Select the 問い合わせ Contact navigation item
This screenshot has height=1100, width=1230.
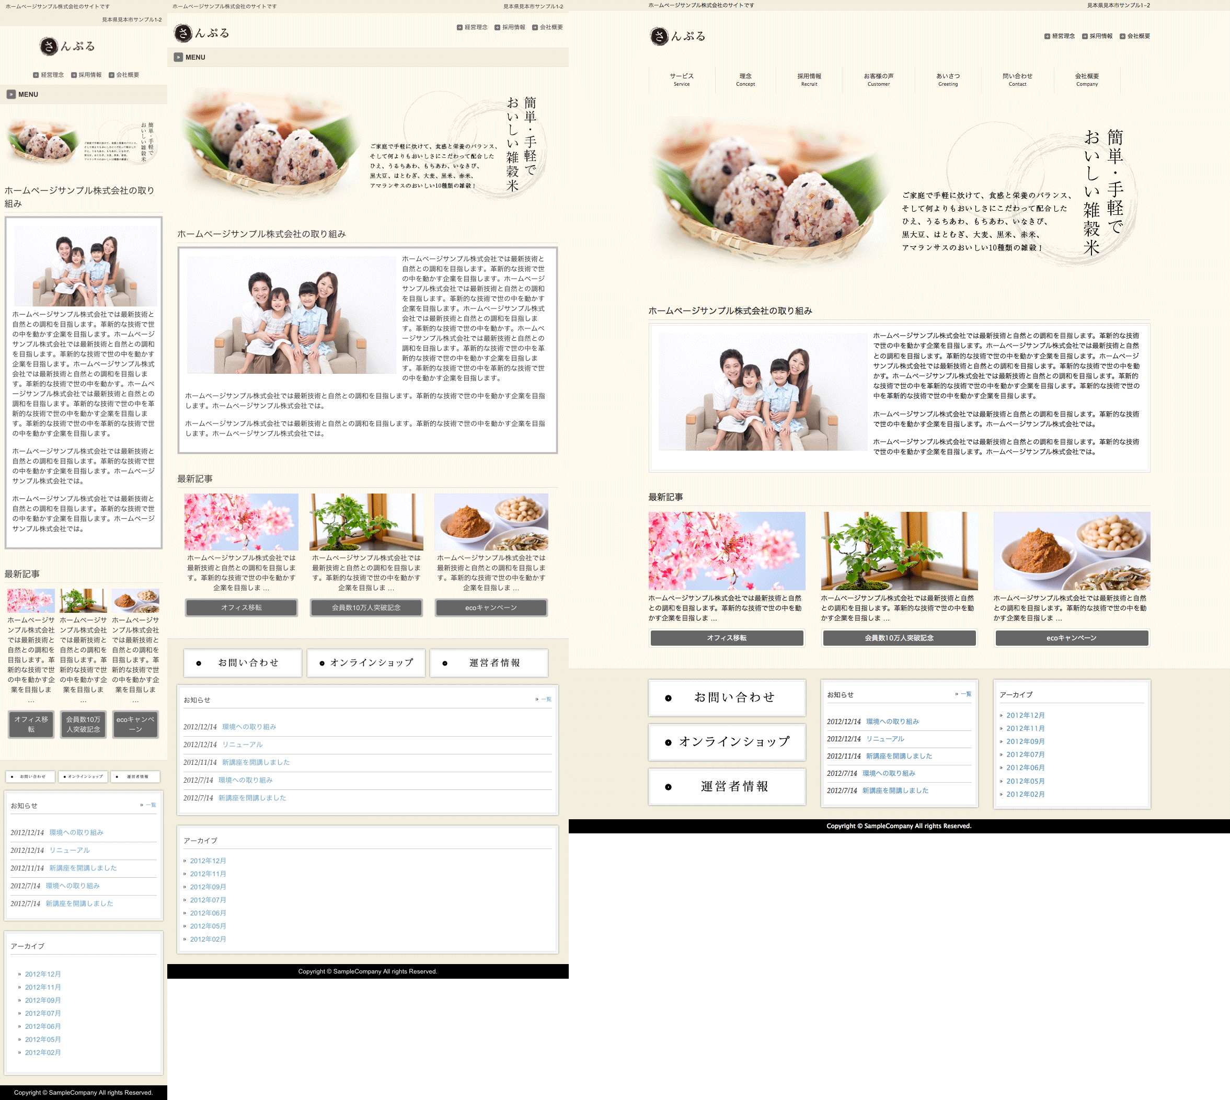coord(1017,79)
